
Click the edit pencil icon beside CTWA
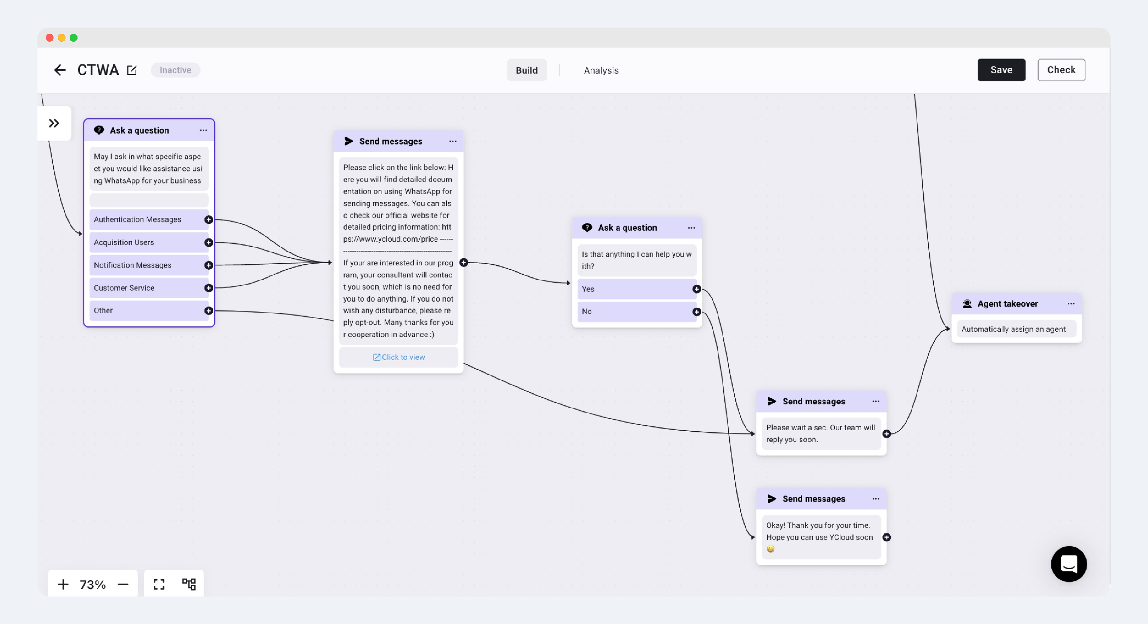click(132, 70)
